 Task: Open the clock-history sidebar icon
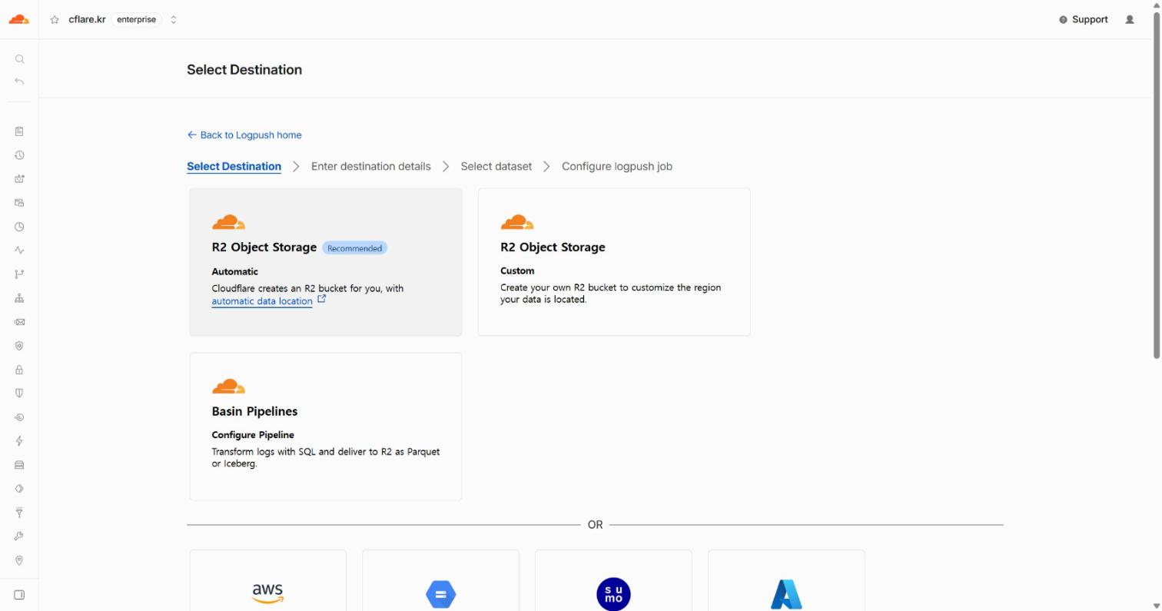(19, 155)
